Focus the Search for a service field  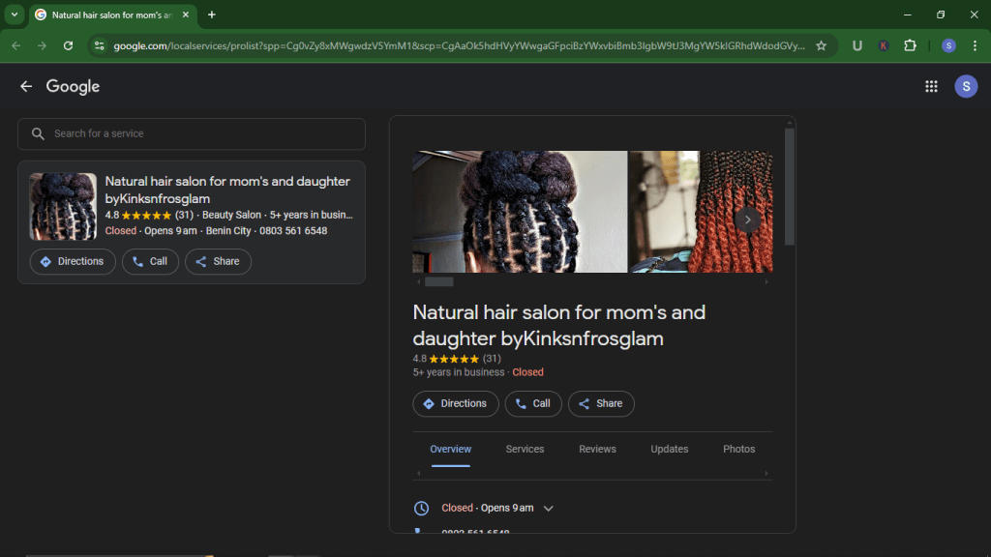pos(192,134)
